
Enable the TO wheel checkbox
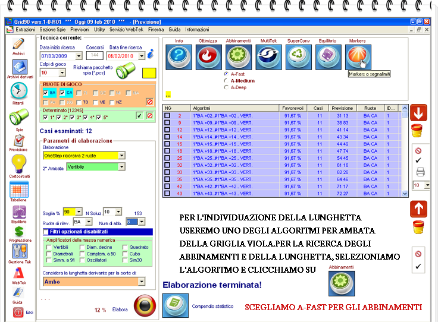(79, 102)
